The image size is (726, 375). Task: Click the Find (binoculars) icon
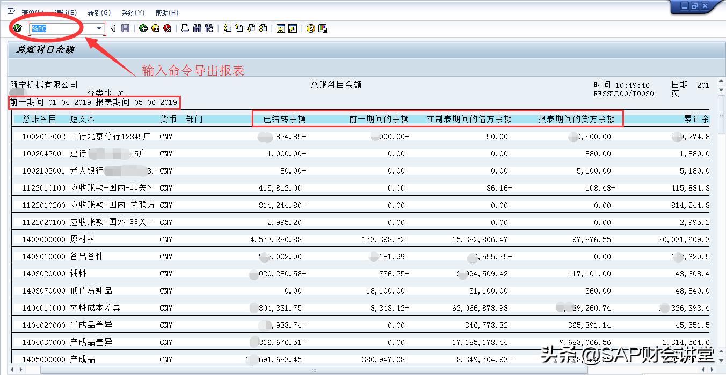pyautogui.click(x=197, y=28)
